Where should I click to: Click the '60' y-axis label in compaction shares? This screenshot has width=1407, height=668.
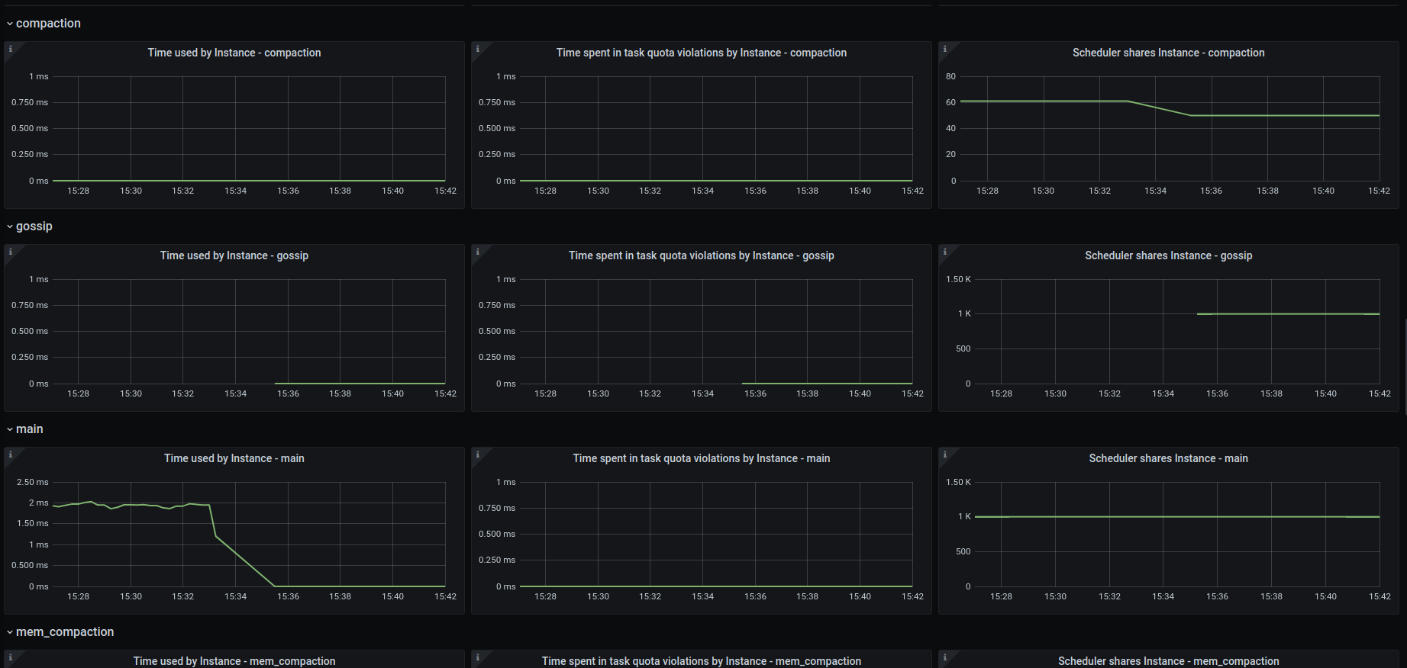(950, 102)
